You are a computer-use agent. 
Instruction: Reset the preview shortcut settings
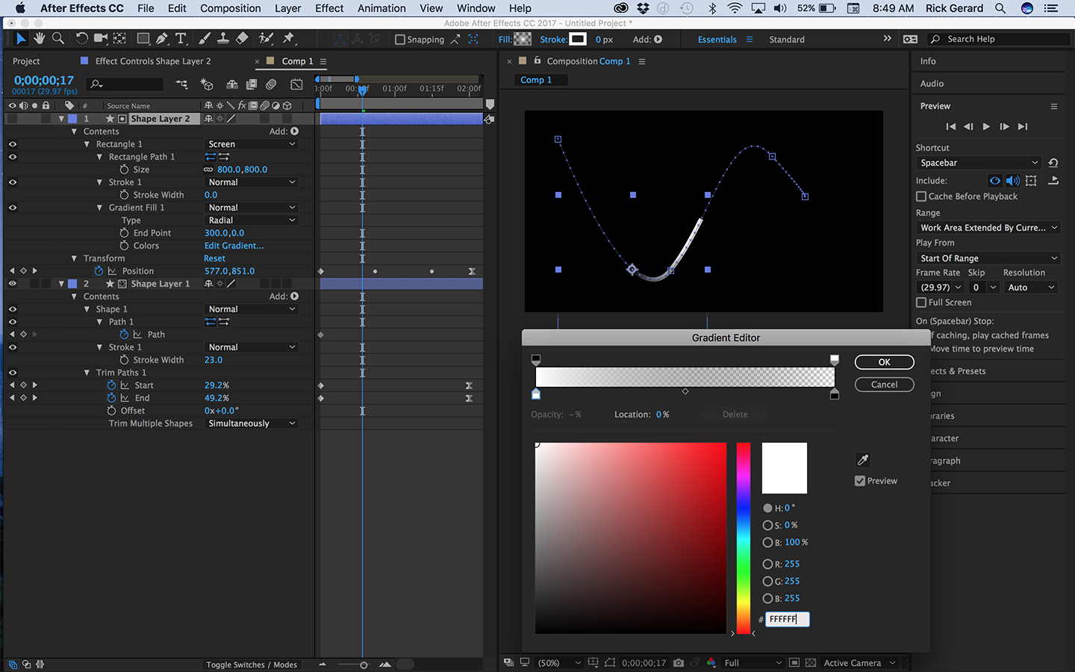pyautogui.click(x=1053, y=163)
